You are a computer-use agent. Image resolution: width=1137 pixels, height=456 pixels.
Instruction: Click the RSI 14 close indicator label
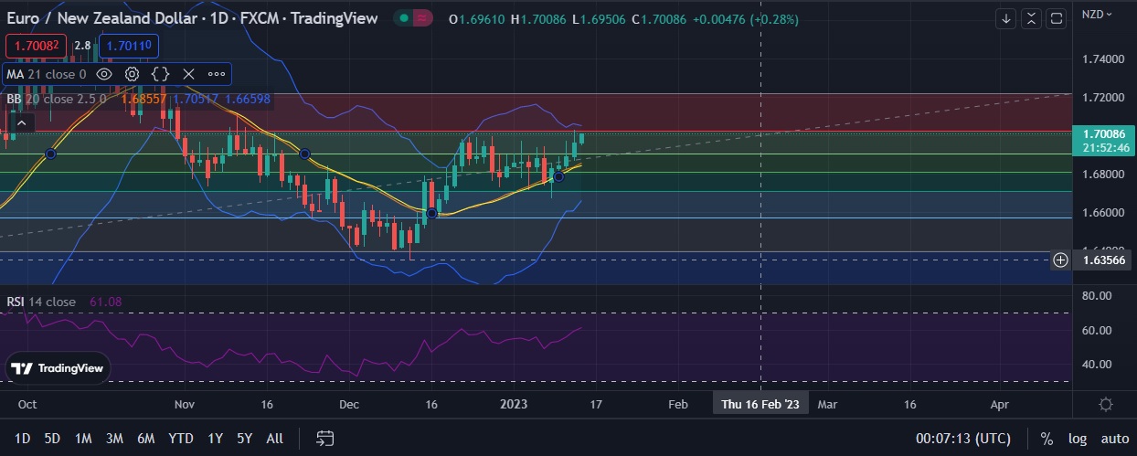pos(41,302)
